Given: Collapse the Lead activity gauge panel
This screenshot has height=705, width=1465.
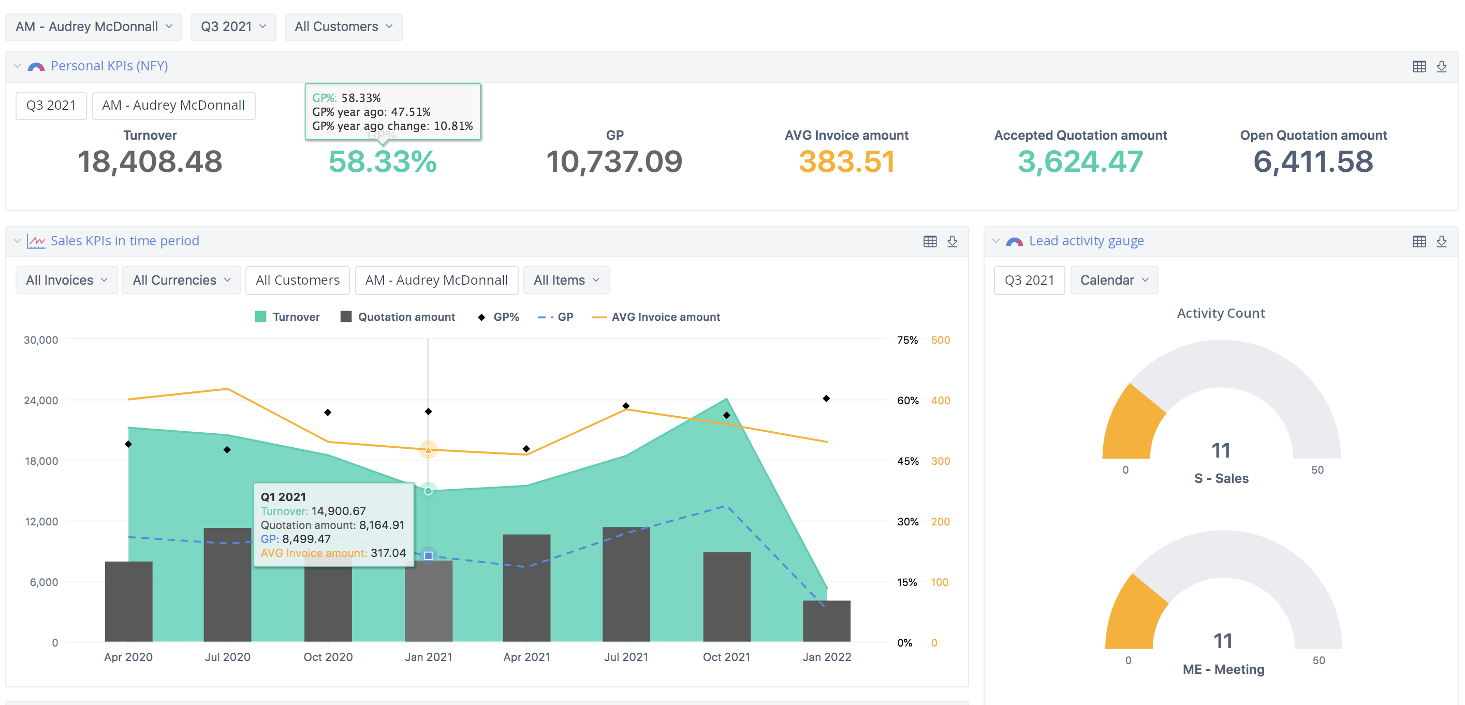Looking at the screenshot, I should pos(995,241).
